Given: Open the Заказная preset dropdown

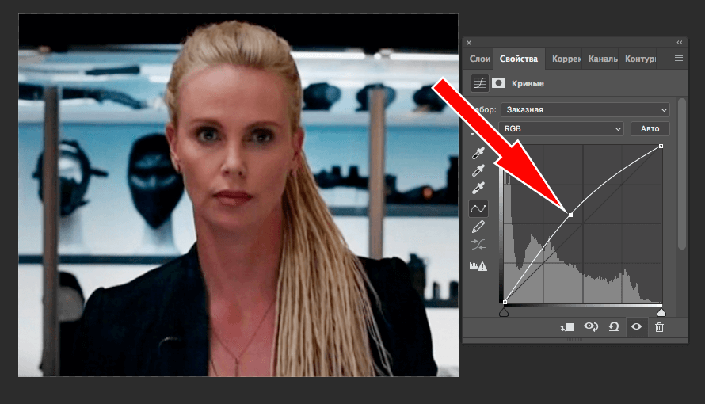Looking at the screenshot, I should point(585,109).
